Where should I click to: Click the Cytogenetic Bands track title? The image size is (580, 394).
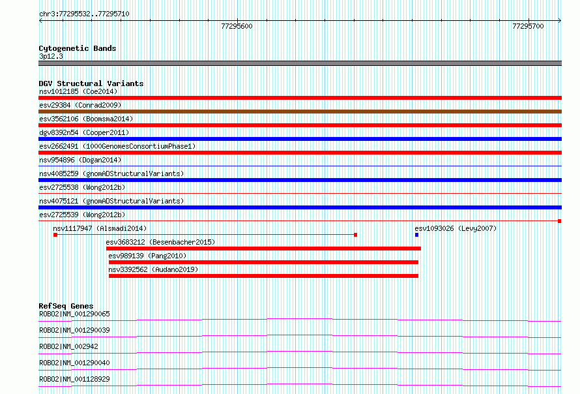coord(78,48)
